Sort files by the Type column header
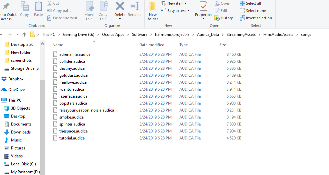 [x=184, y=45]
